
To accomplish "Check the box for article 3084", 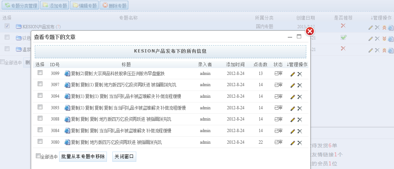I will [x=40, y=130].
